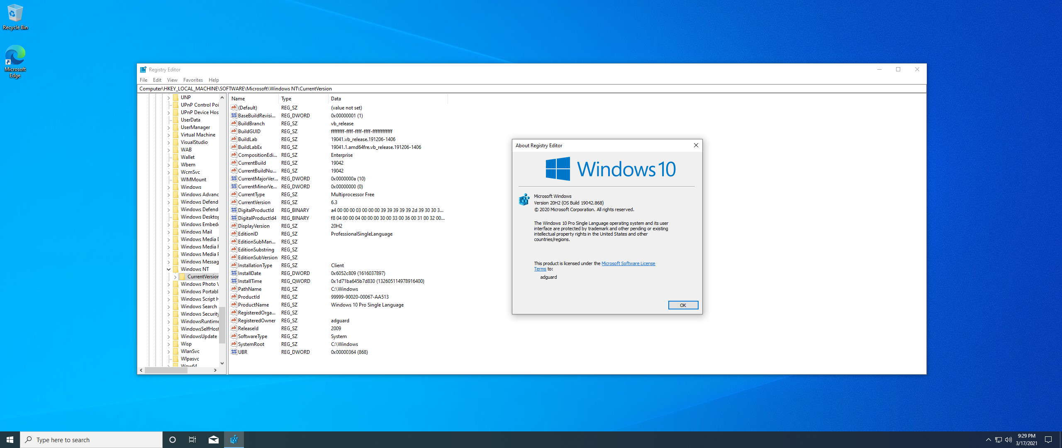This screenshot has height=448, width=1062.
Task: Click the icon of the ProductName value
Action: point(234,305)
